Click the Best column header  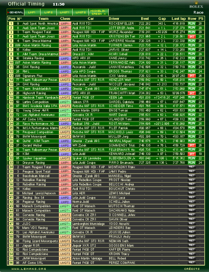coord(145,19)
